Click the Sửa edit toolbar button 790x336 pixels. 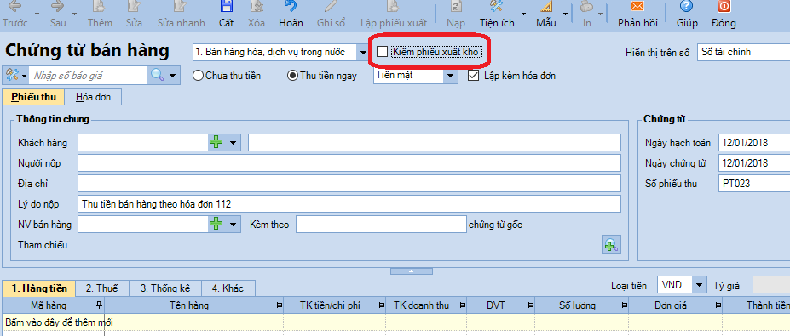point(134,14)
